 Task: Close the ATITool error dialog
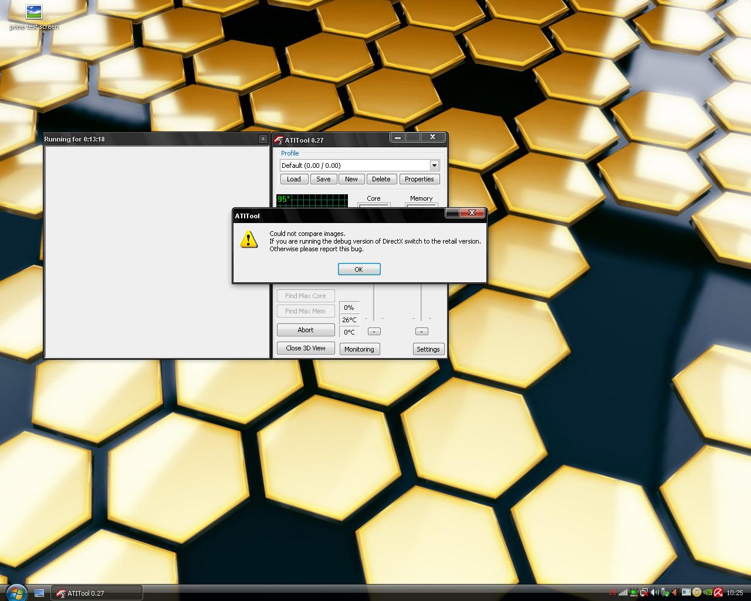click(x=472, y=212)
